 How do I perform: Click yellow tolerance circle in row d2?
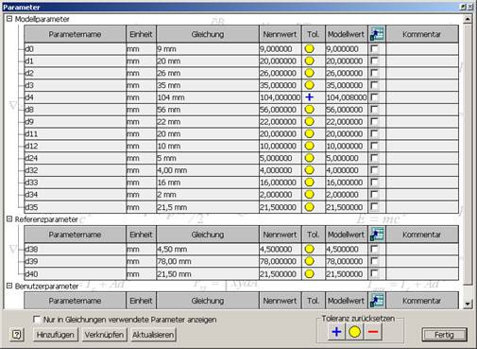pyautogui.click(x=310, y=73)
